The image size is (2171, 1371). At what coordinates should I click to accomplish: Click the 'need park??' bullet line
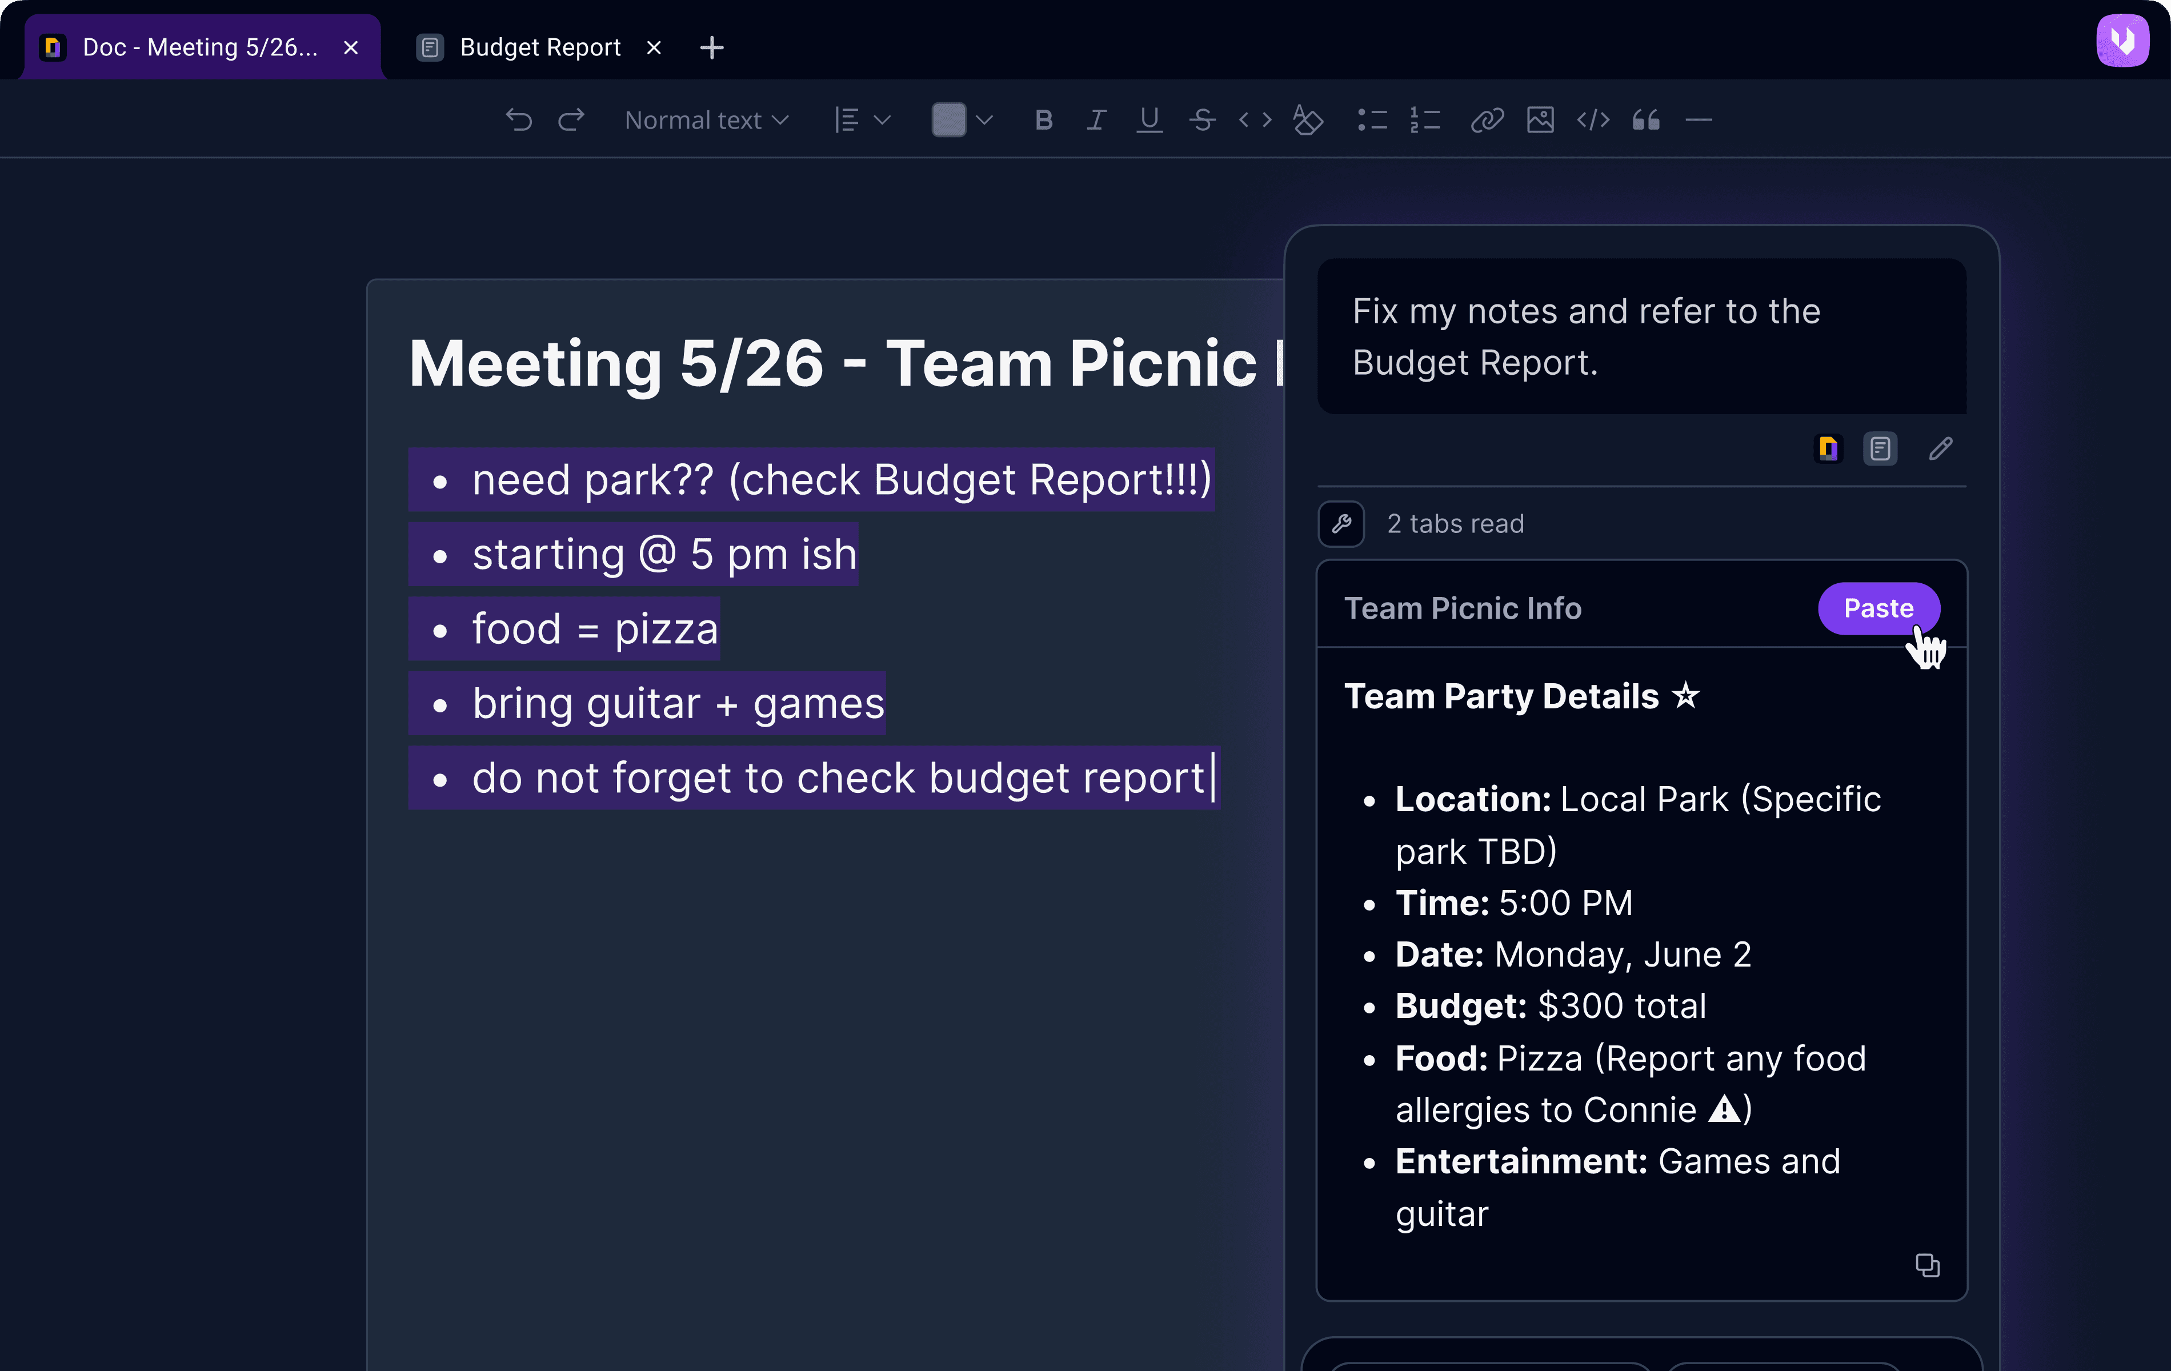(811, 479)
